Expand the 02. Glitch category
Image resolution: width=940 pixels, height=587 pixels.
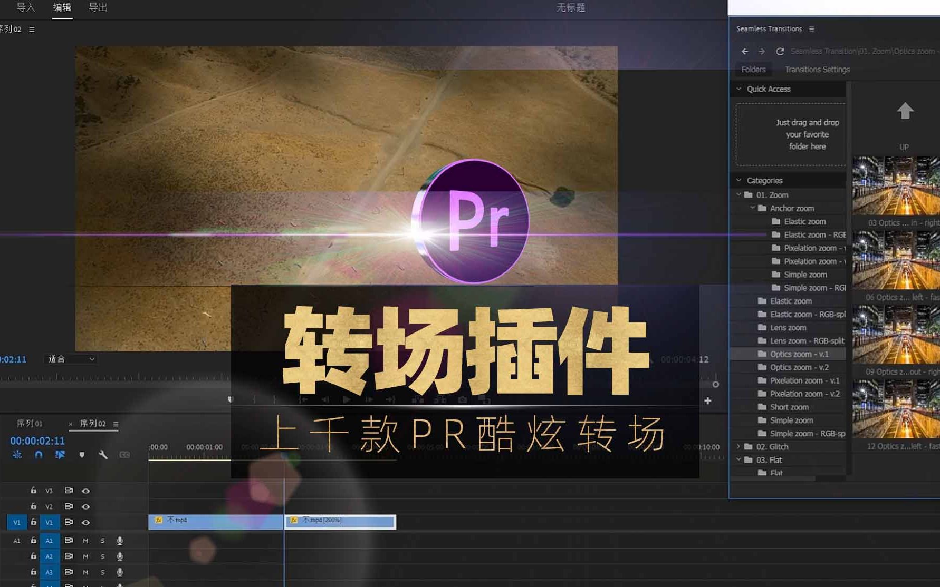coord(737,446)
